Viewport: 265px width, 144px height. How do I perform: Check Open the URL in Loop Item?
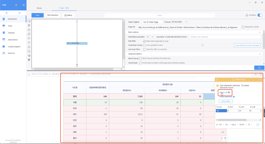[144, 50]
